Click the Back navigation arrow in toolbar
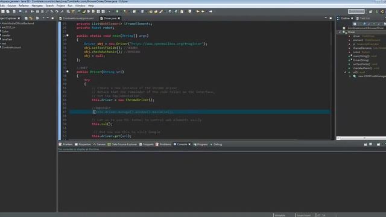The image size is (386, 217). [203, 11]
